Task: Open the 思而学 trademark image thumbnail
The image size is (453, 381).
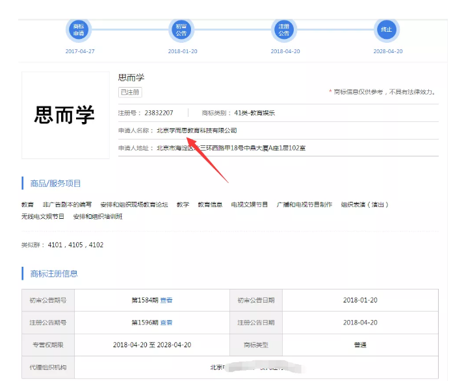Action: (66, 115)
